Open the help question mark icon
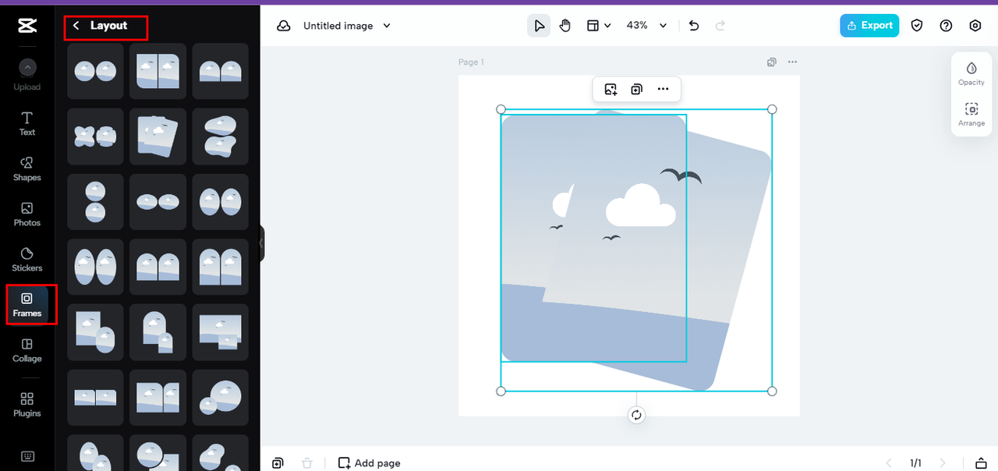This screenshot has height=471, width=998. pos(946,26)
